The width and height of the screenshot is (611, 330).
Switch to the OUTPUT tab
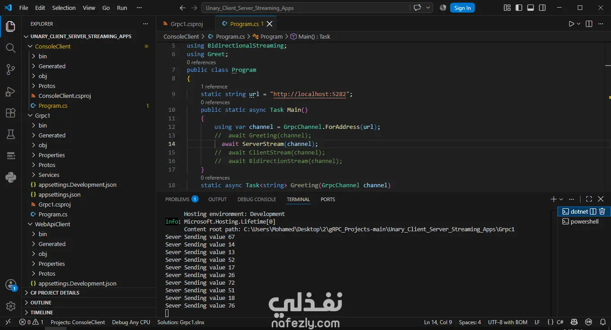coord(217,199)
